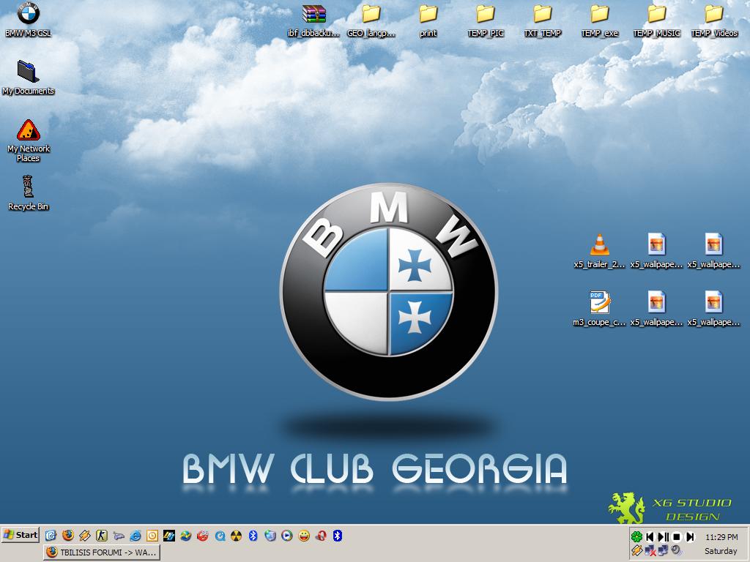The height and width of the screenshot is (562, 750).
Task: Switch to TBILISIS FORUMI Firefox taskbar button
Action: click(x=102, y=552)
